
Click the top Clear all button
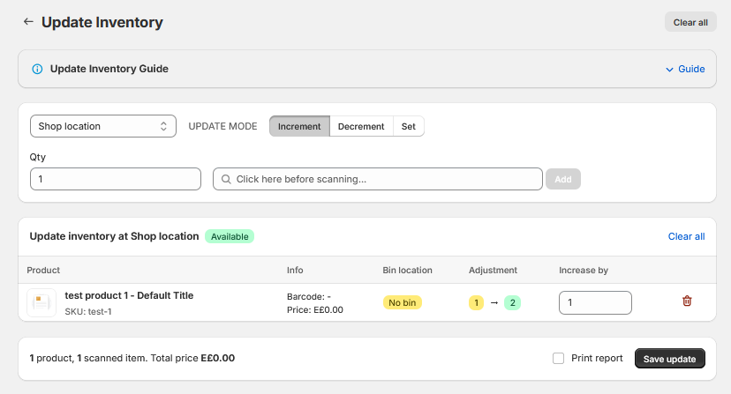pos(690,22)
